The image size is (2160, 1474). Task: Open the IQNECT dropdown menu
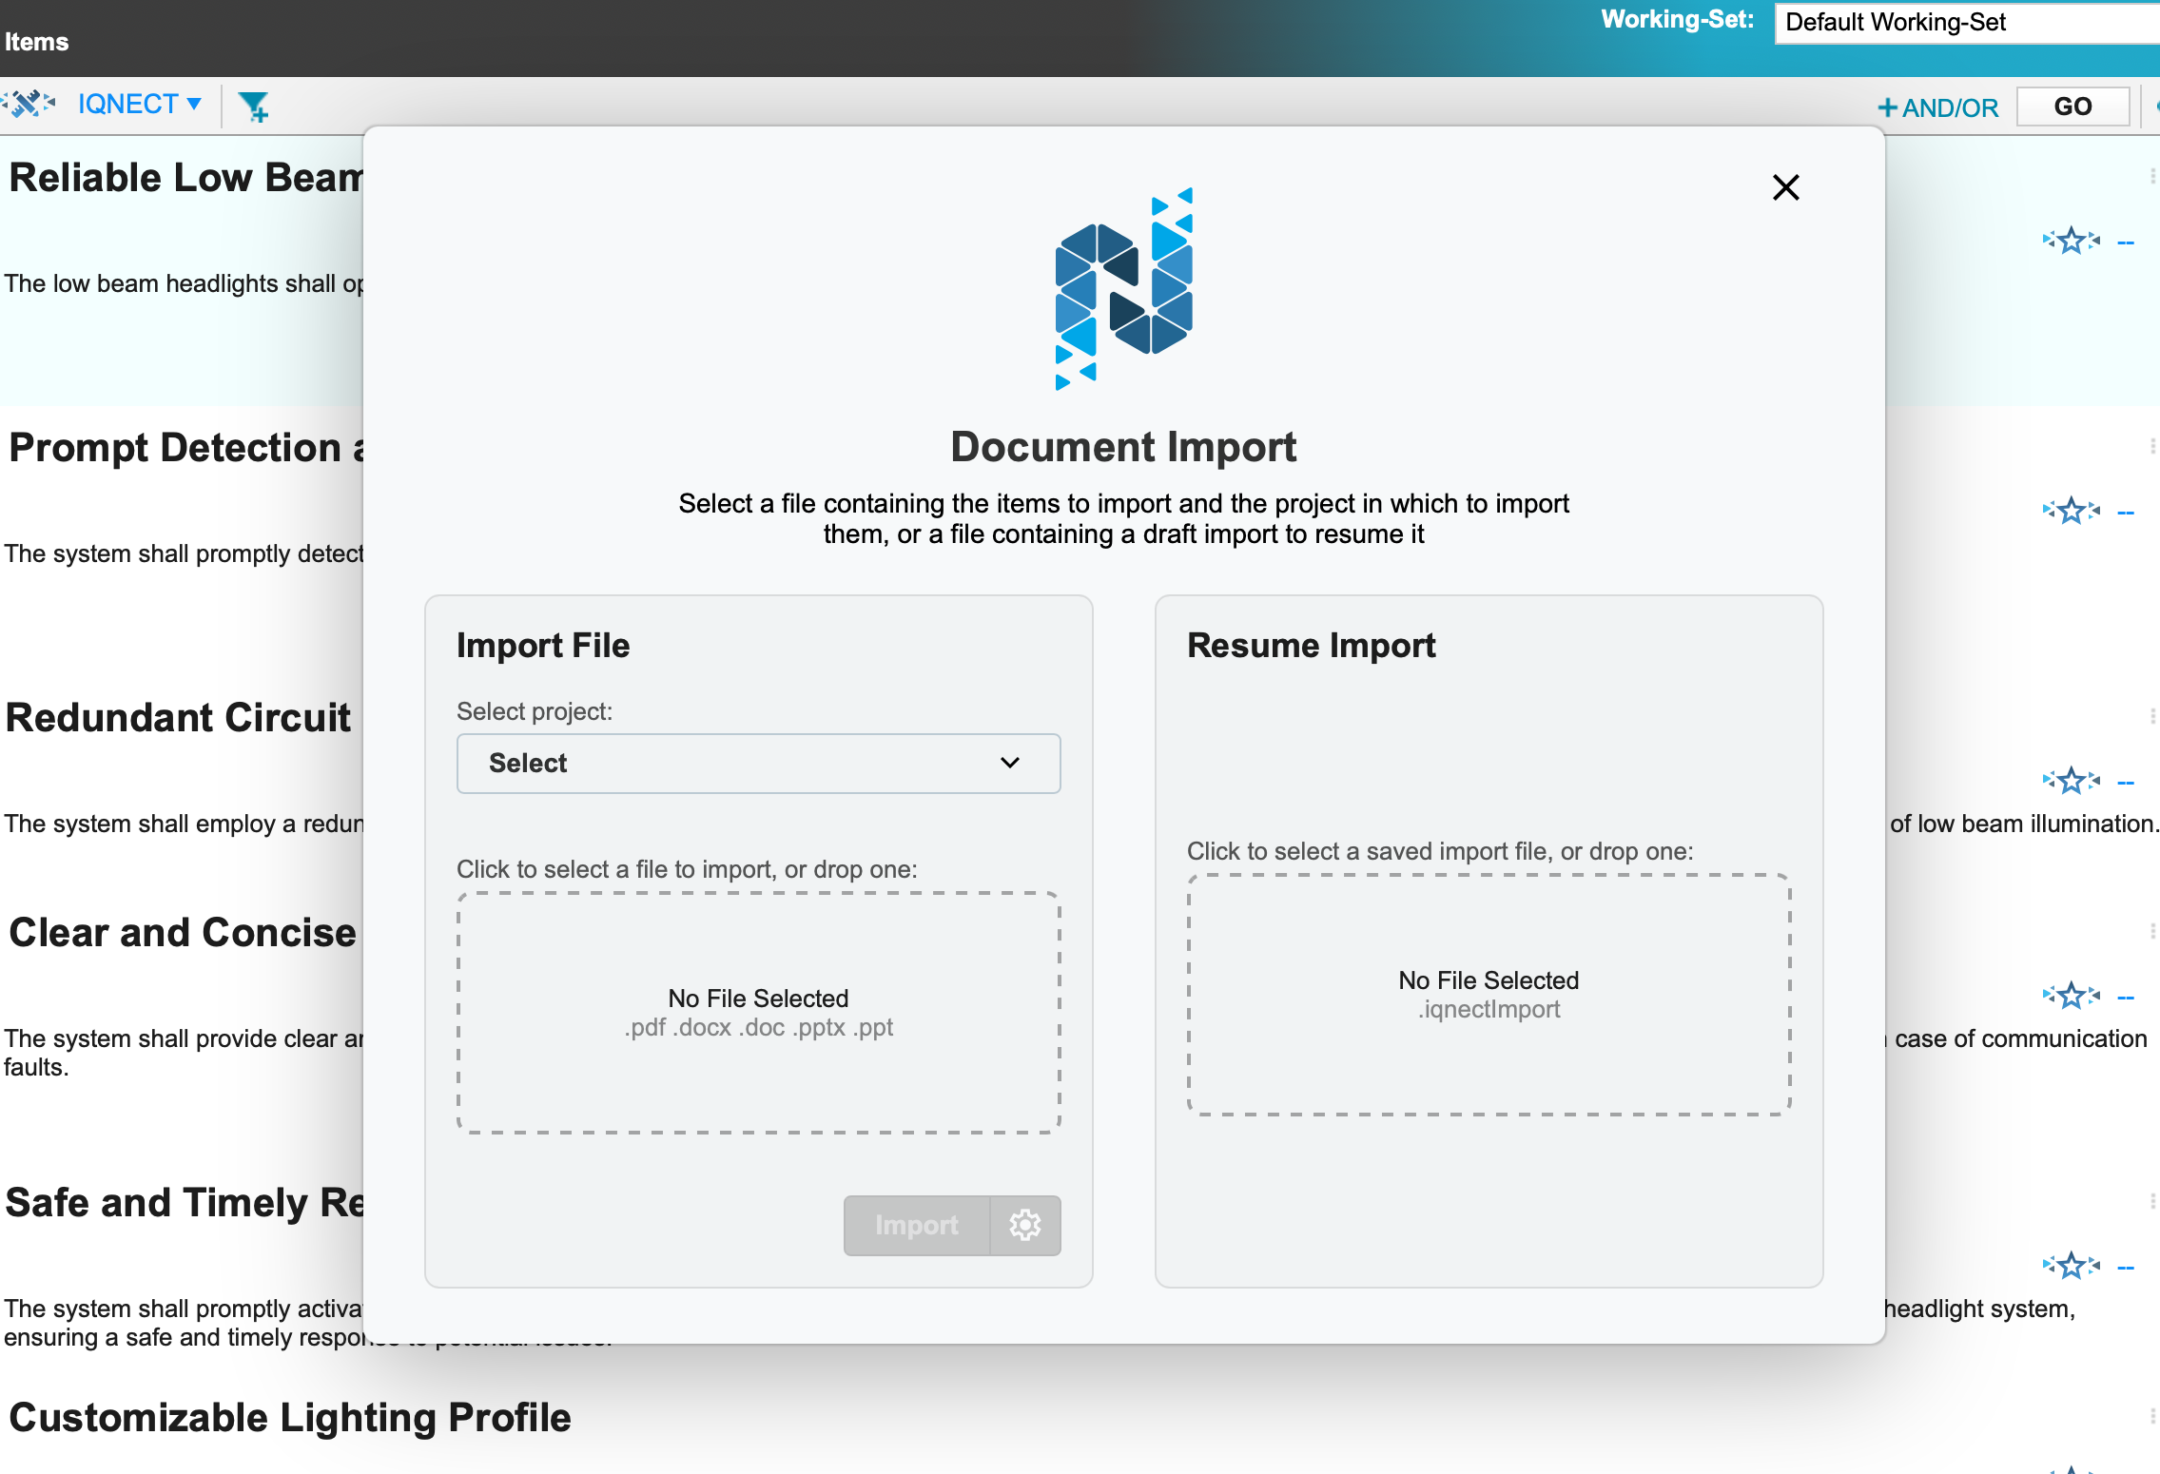[139, 104]
